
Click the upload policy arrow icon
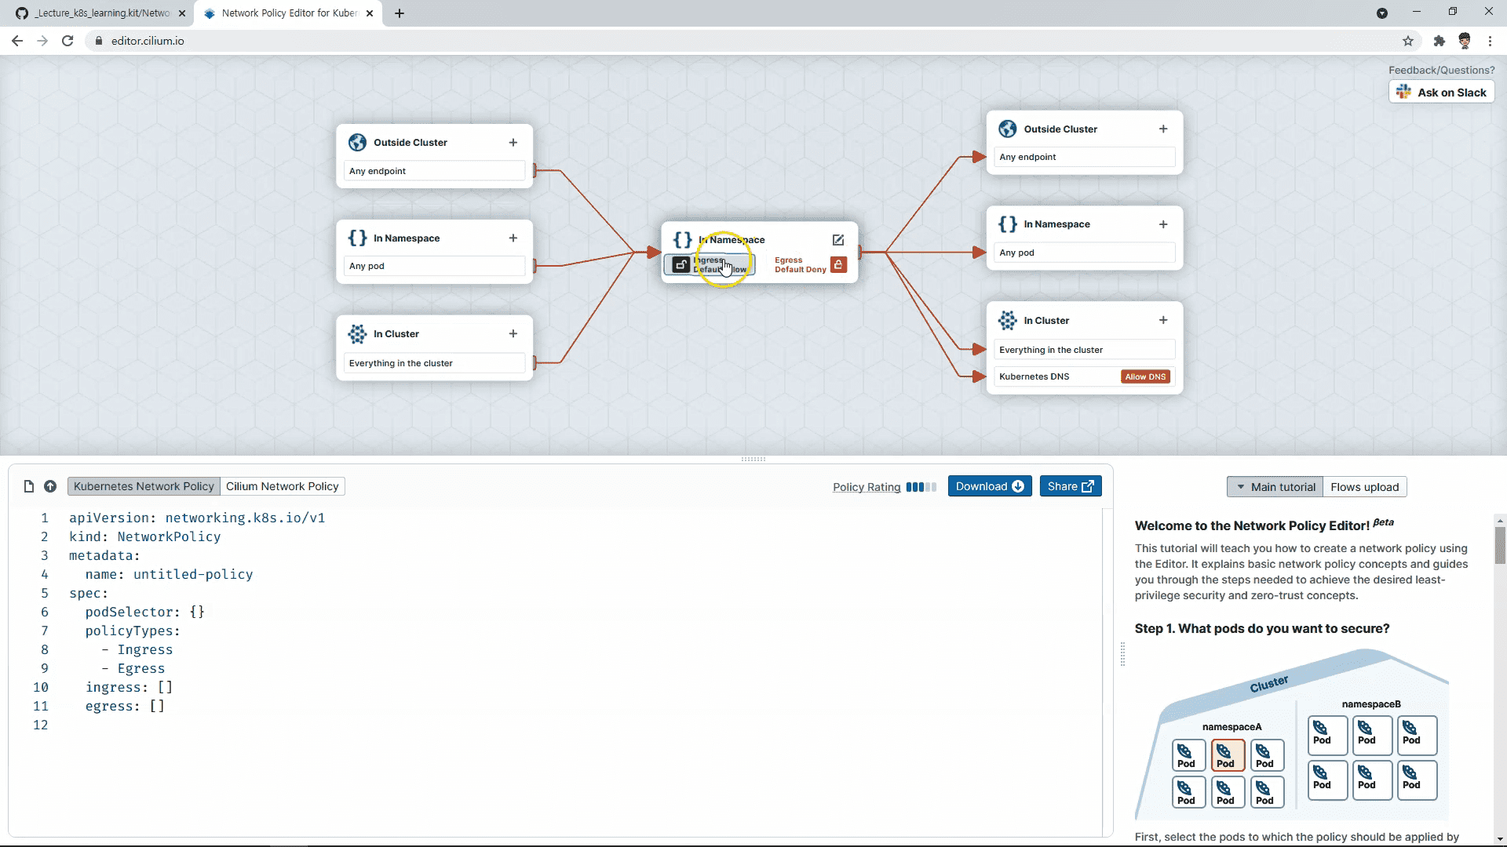[x=50, y=486]
